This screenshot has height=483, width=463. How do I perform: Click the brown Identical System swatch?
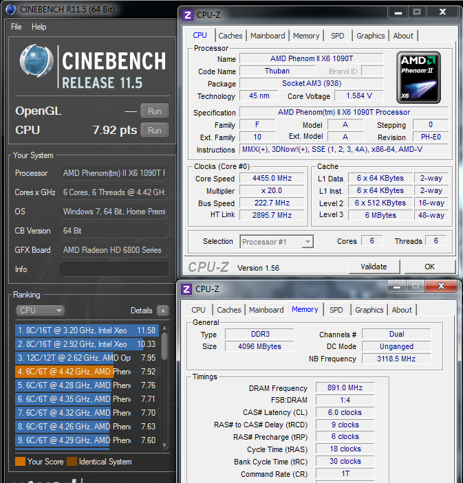pos(72,462)
